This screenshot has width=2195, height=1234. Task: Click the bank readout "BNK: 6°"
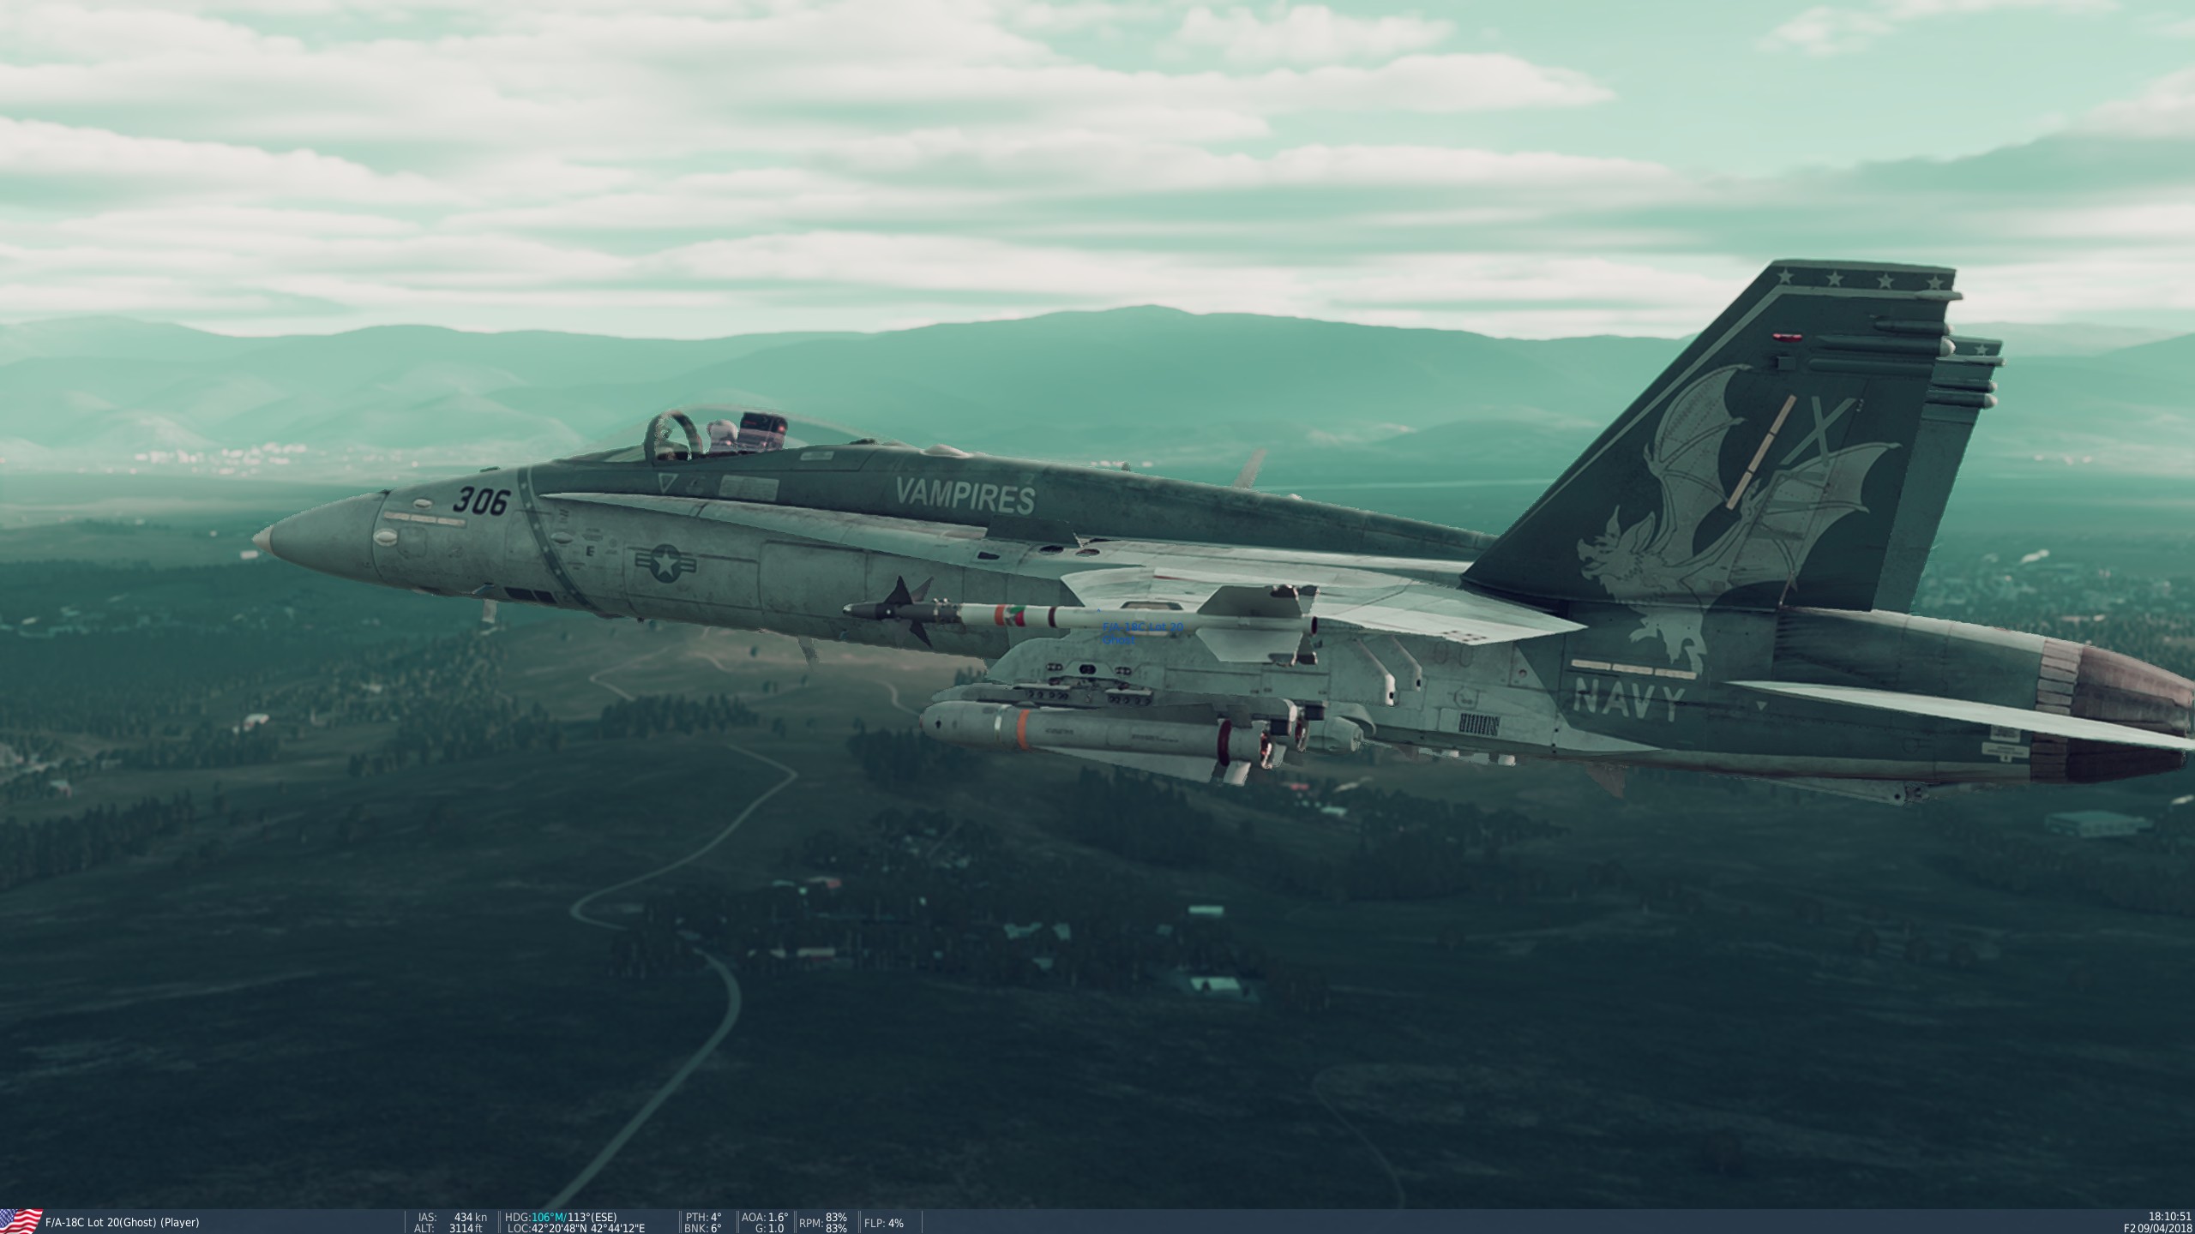[x=704, y=1229]
